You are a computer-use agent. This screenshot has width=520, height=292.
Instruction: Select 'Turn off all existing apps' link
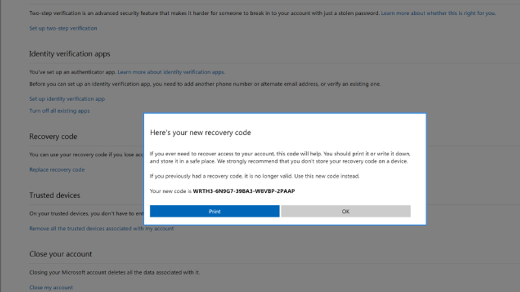tap(59, 111)
